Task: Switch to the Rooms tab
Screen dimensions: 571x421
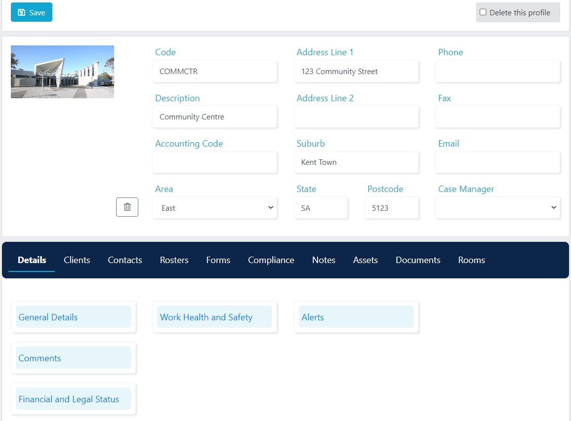Action: [471, 260]
